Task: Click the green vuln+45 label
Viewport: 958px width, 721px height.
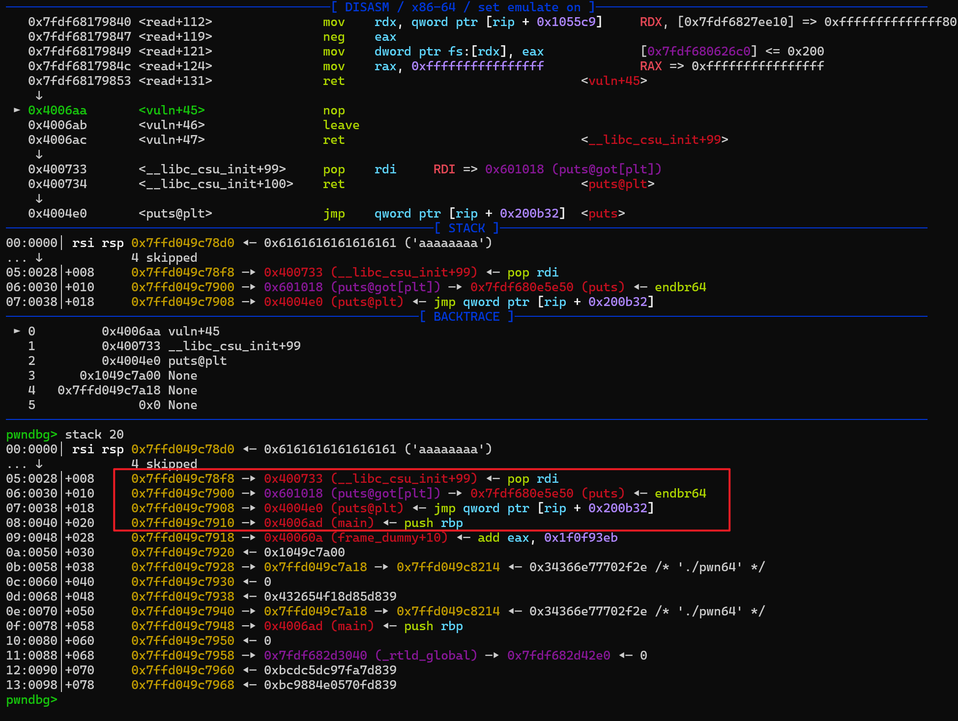Action: tap(171, 110)
